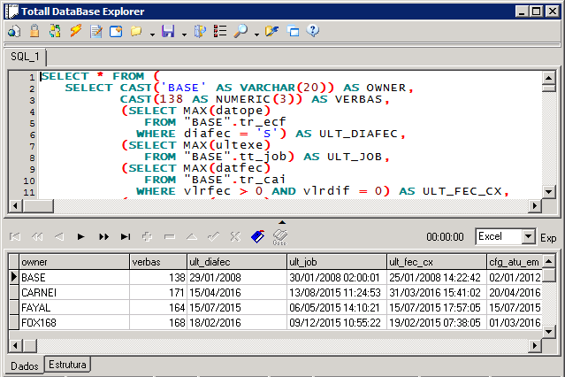
Task: Click the database connection globe icon
Action: tap(14, 31)
